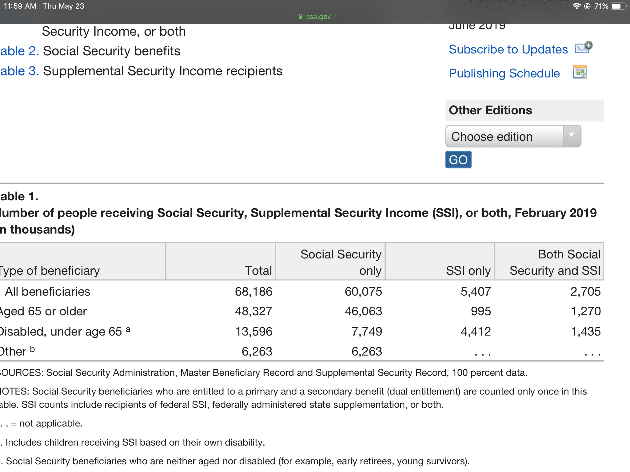Click the Subscribe to Updates link
This screenshot has width=630, height=472.
click(x=508, y=49)
